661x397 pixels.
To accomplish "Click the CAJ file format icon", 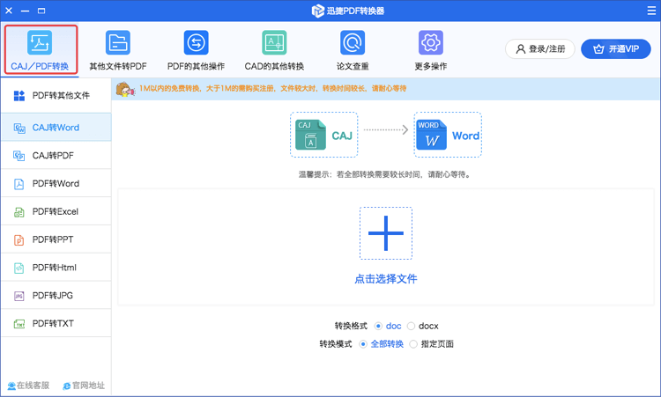I will click(x=311, y=135).
